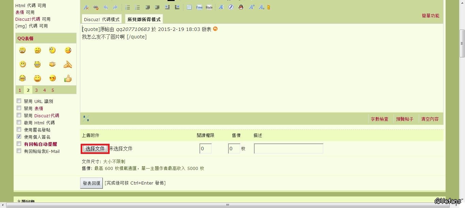Go to QQ emoticon page 1
Viewport: 465px width, 208px height.
coord(20,90)
